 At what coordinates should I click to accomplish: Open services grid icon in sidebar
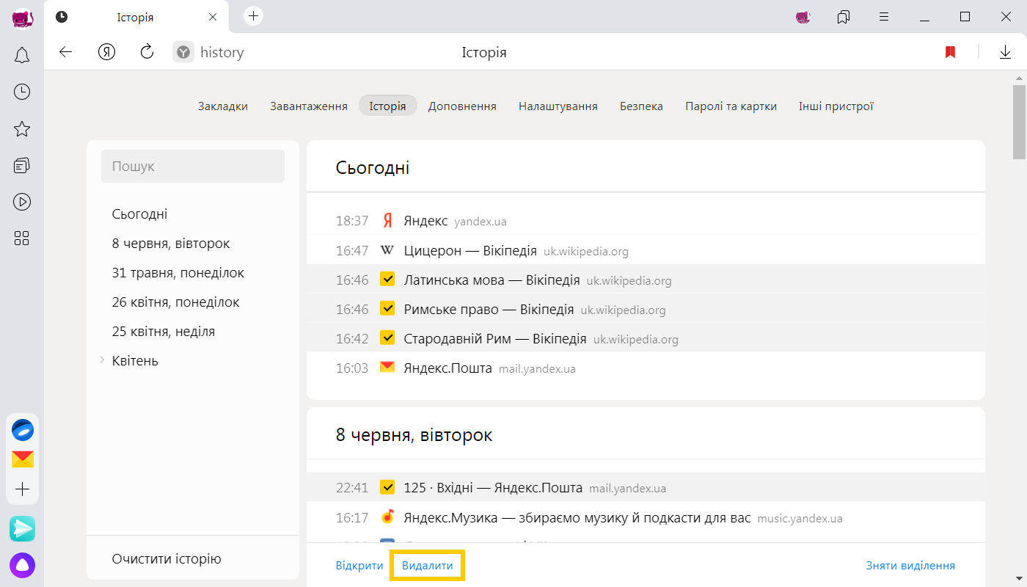pos(22,238)
